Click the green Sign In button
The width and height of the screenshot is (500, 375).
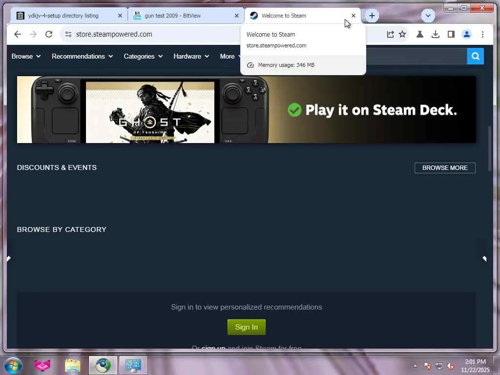point(247,327)
